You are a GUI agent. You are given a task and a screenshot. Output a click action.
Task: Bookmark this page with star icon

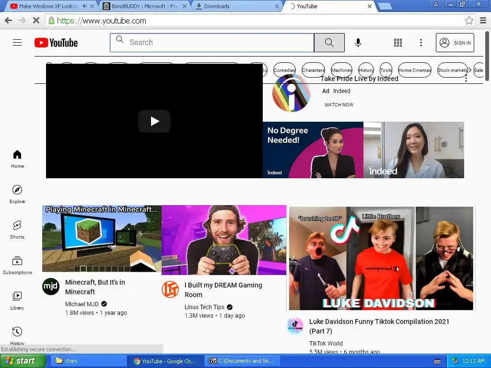469,21
